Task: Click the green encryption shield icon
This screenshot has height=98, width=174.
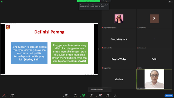Action: tap(2, 2)
